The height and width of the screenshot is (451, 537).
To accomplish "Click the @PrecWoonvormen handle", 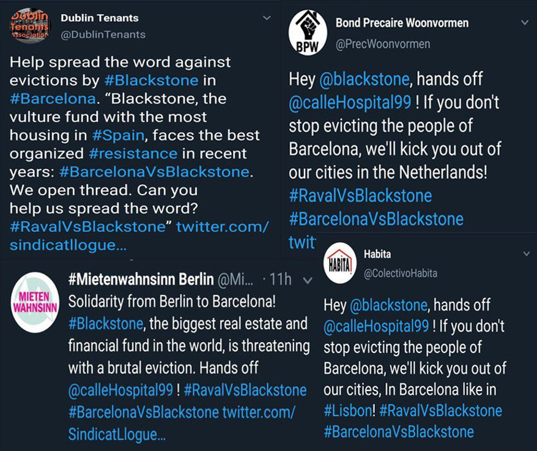I will [x=383, y=44].
